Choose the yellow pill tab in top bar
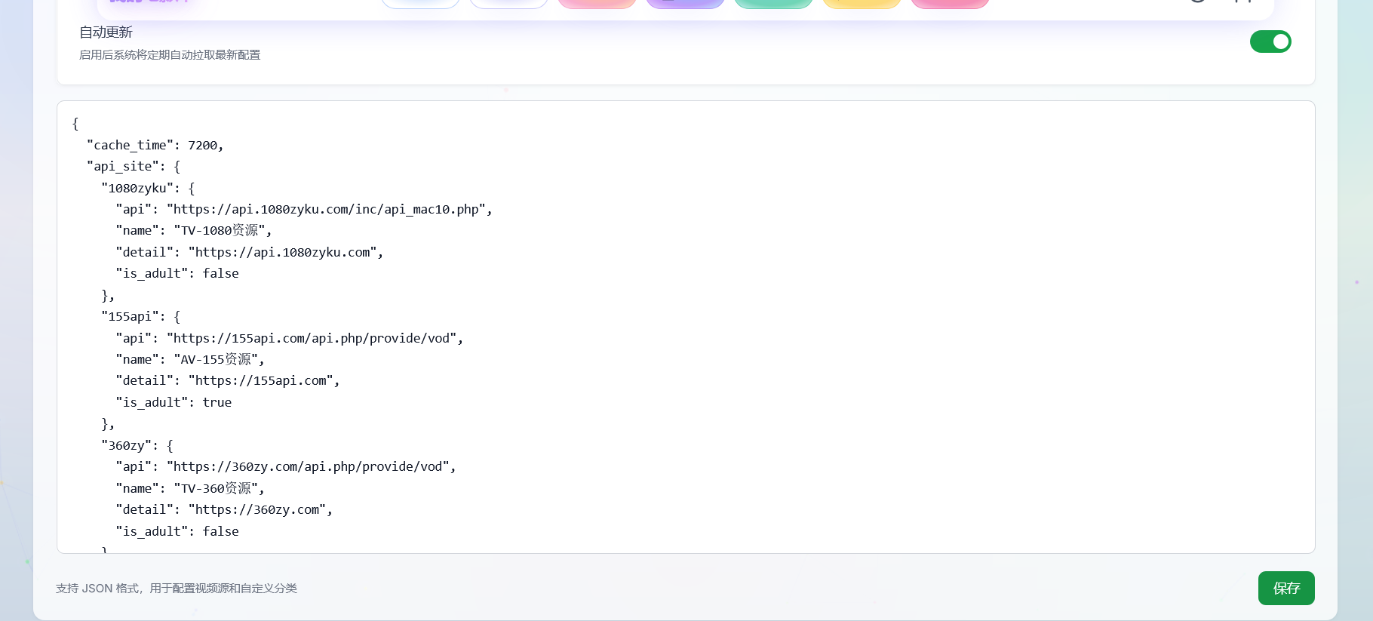 862,4
